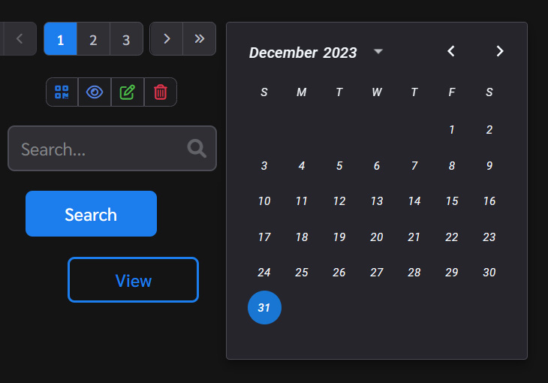Viewport: 548px width, 383px height.
Task: Select page 3 in pagination
Action: click(x=126, y=39)
